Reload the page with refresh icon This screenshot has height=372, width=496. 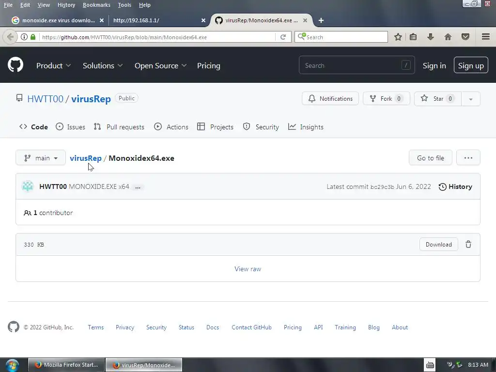[x=283, y=37]
